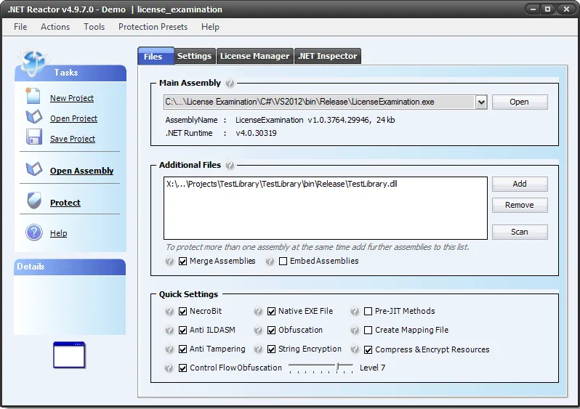Click the help icon beside Native EXE File
The height and width of the screenshot is (409, 580).
point(258,312)
